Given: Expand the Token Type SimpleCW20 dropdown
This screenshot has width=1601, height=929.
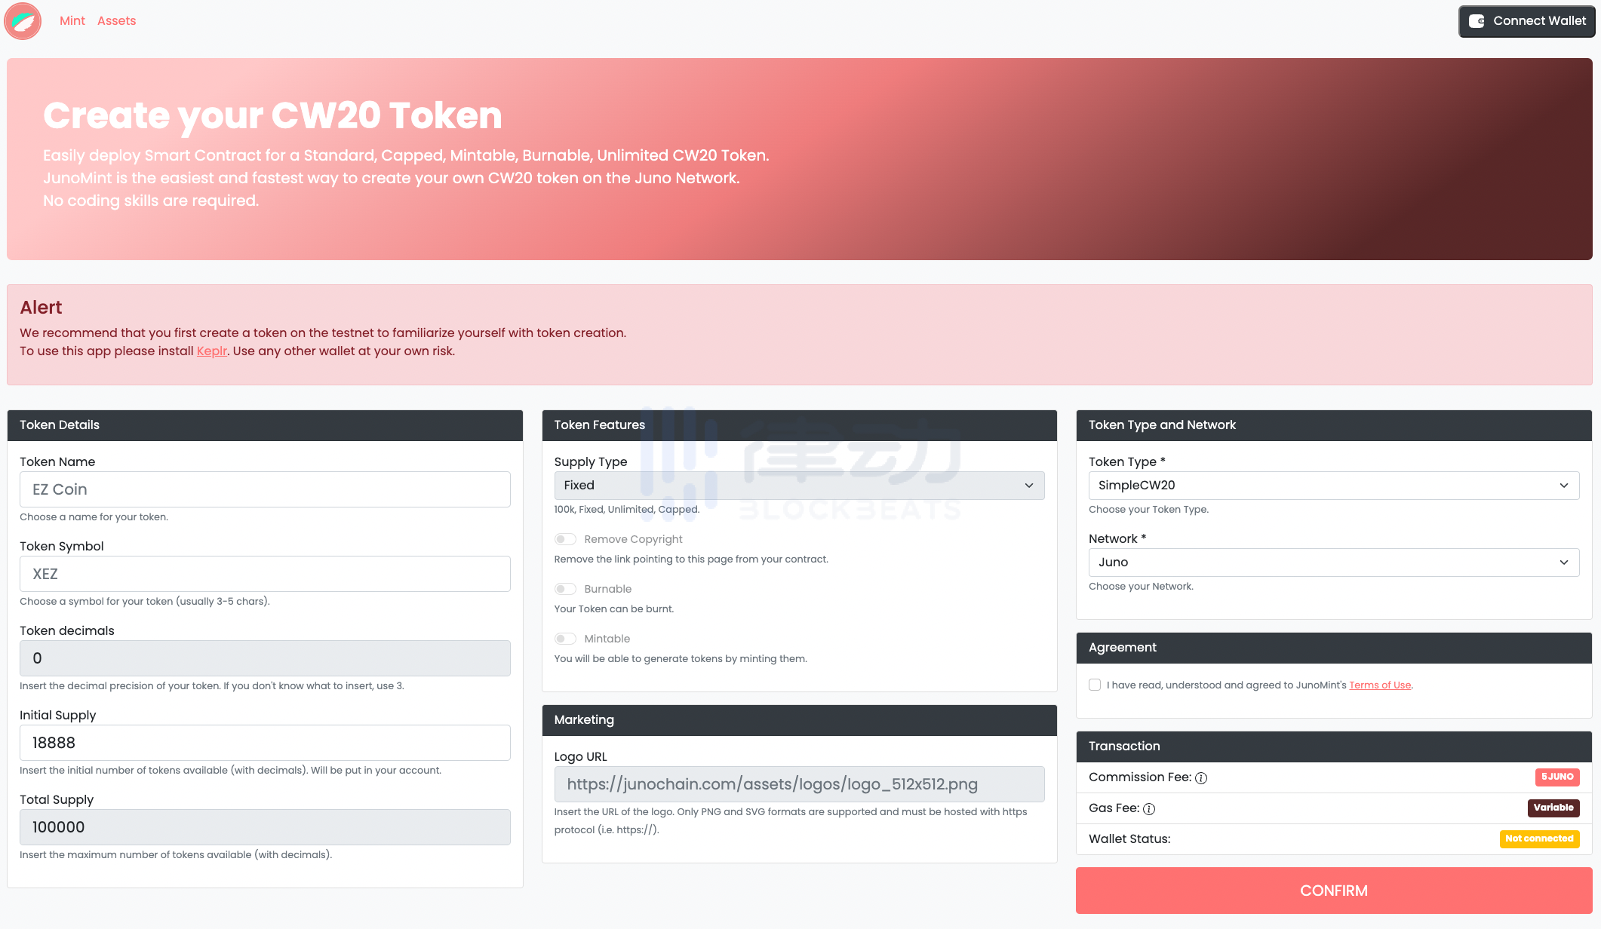Looking at the screenshot, I should pyautogui.click(x=1332, y=484).
